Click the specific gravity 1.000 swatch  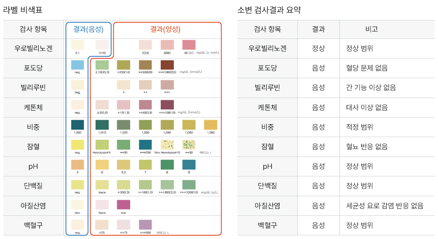(x=78, y=125)
